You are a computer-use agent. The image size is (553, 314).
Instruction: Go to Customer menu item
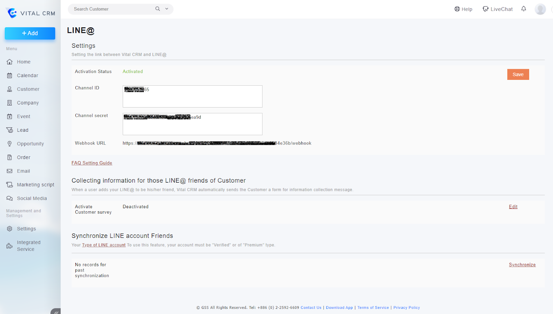pyautogui.click(x=28, y=89)
